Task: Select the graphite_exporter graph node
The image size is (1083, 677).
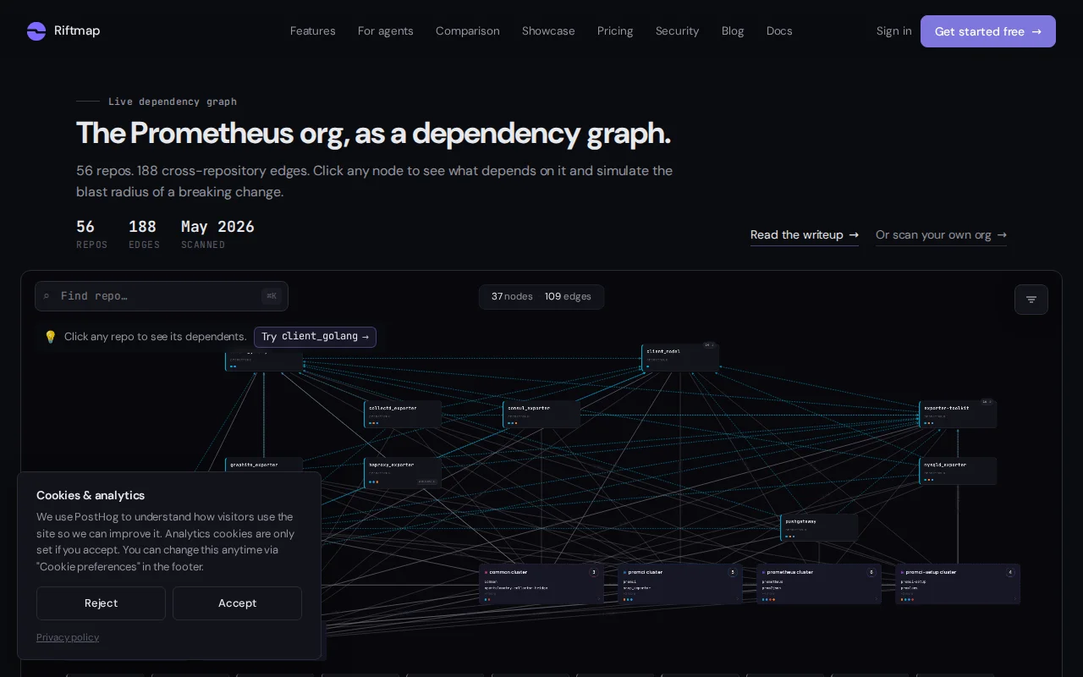Action: pyautogui.click(x=264, y=465)
